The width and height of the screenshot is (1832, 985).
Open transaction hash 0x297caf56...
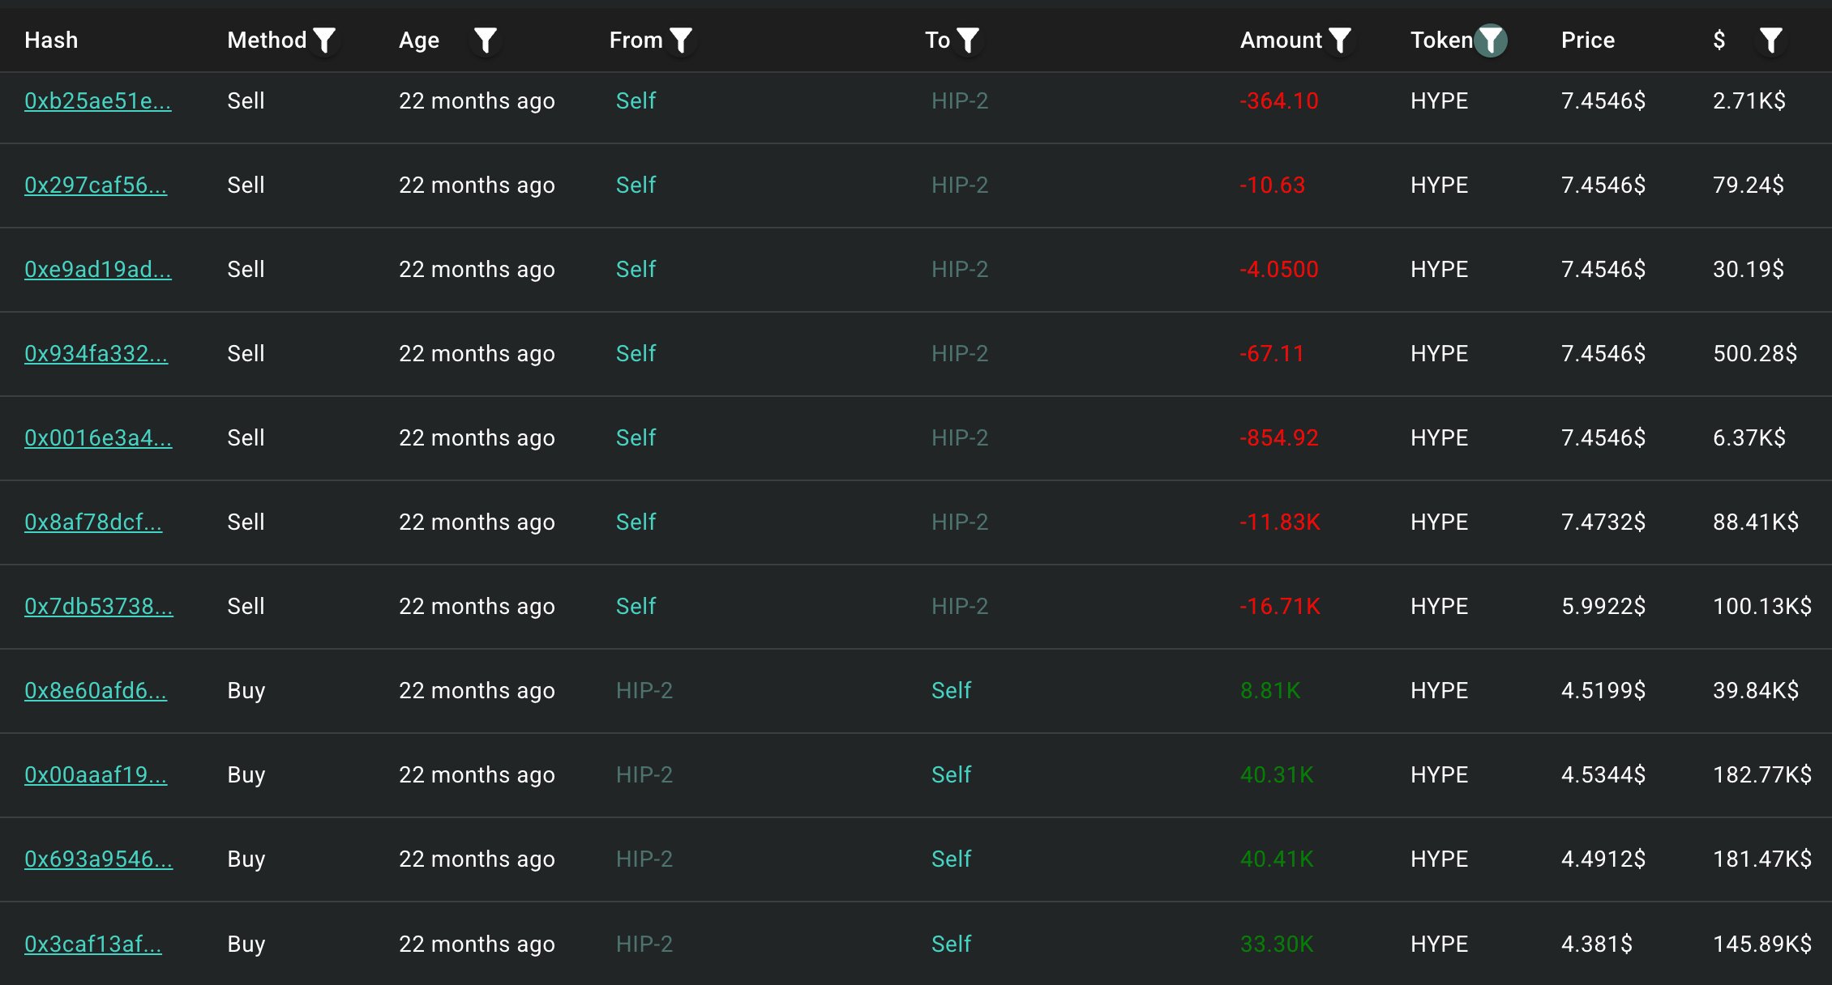96,185
